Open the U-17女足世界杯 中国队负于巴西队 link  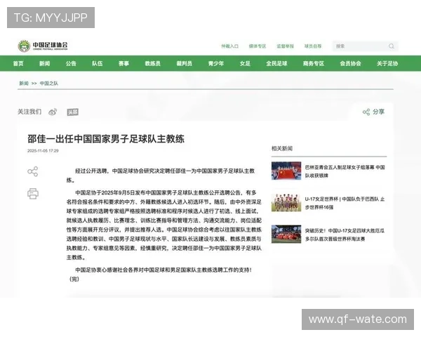pyautogui.click(x=345, y=203)
